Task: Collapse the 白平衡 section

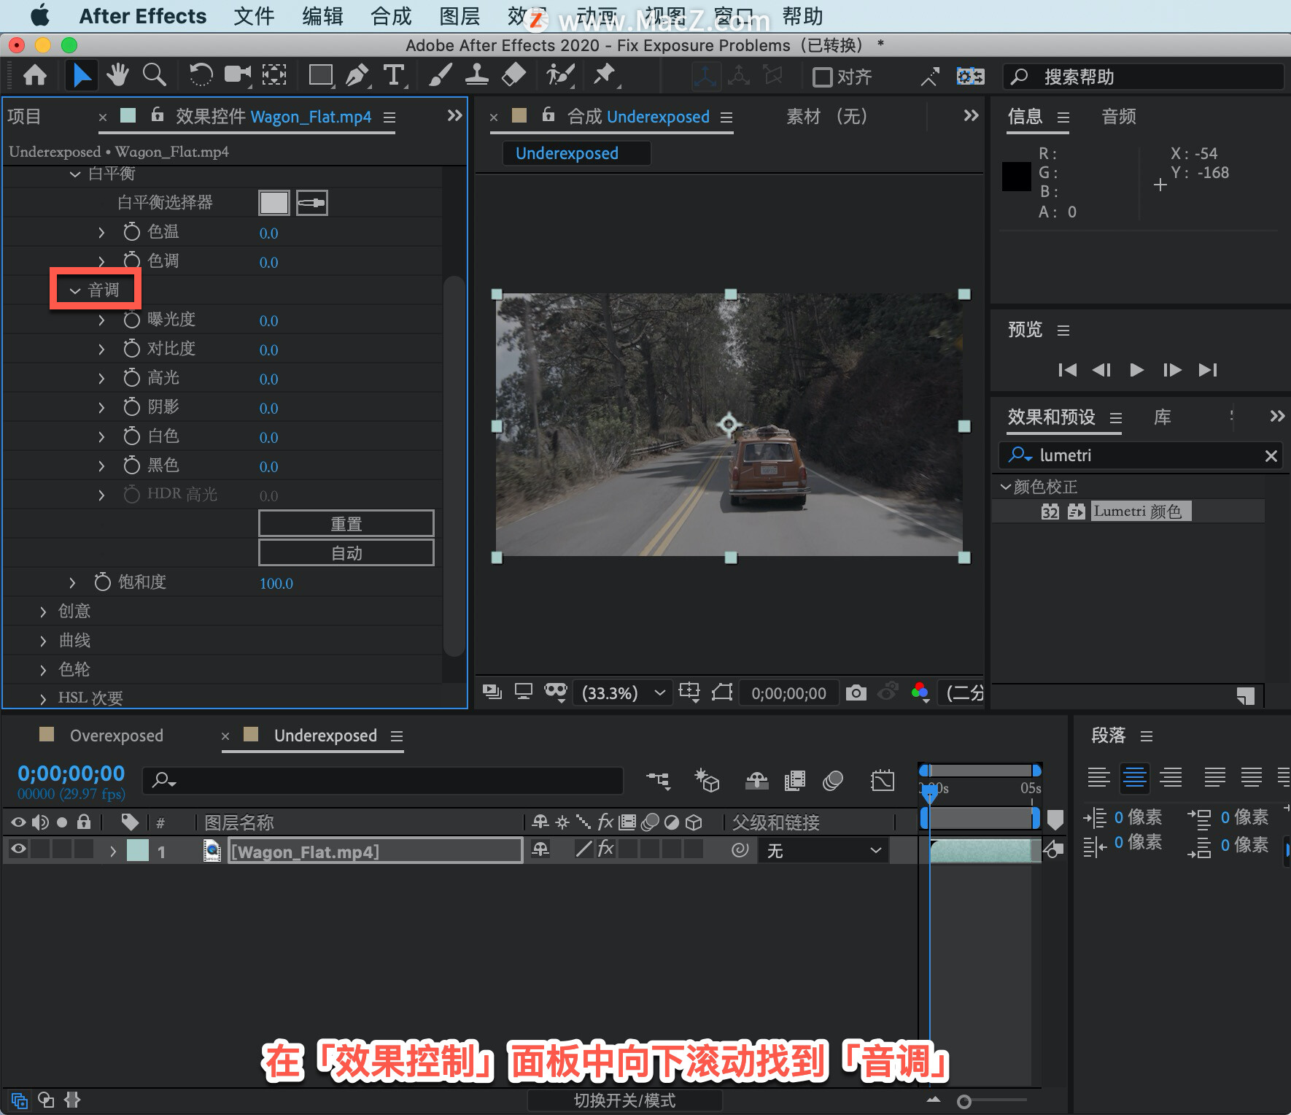Action: pyautogui.click(x=74, y=174)
